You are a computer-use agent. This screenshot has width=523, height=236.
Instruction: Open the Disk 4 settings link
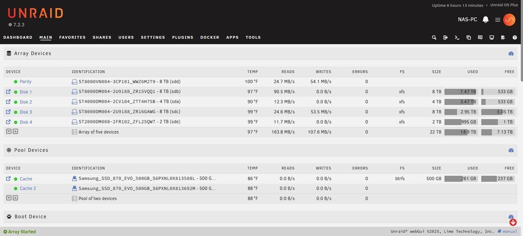pos(26,122)
